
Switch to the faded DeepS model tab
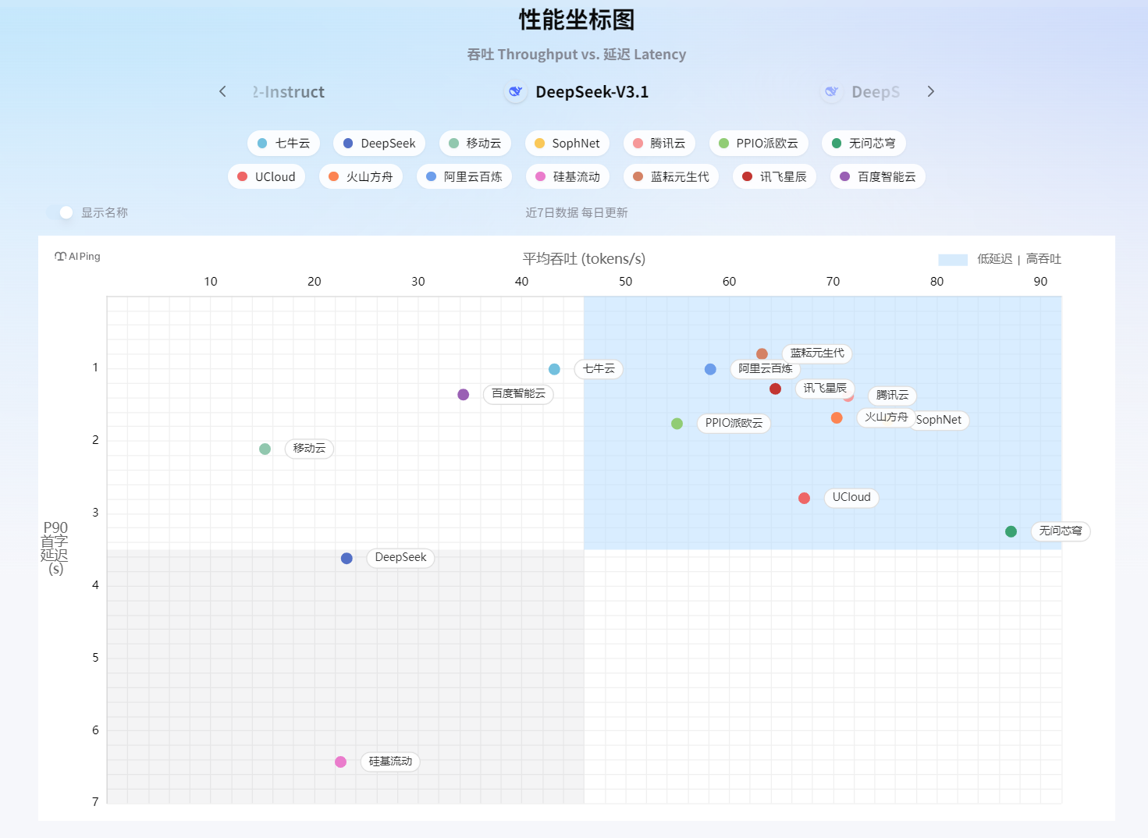click(861, 92)
